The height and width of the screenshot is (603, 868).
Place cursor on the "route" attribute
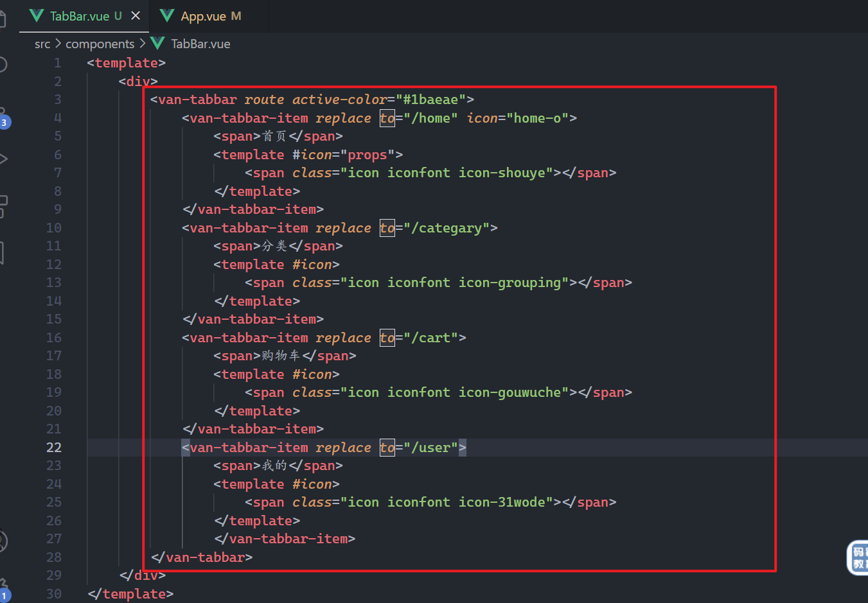pyautogui.click(x=264, y=100)
